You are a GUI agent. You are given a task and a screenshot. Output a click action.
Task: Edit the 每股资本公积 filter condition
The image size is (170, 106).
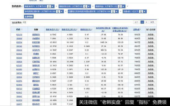click(x=85, y=7)
